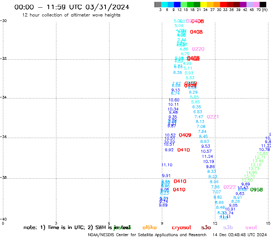The image size is (271, 238).
Task: Select the cyan swatch in the wave height scale
Action: (164, 4)
